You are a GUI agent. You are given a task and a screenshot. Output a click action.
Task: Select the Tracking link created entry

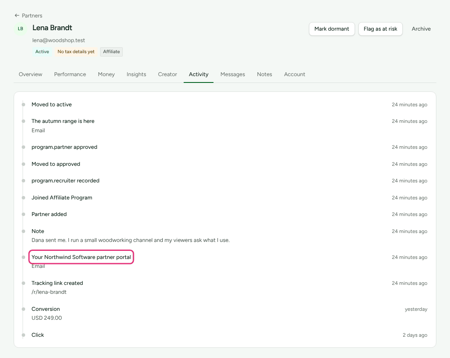tap(57, 283)
